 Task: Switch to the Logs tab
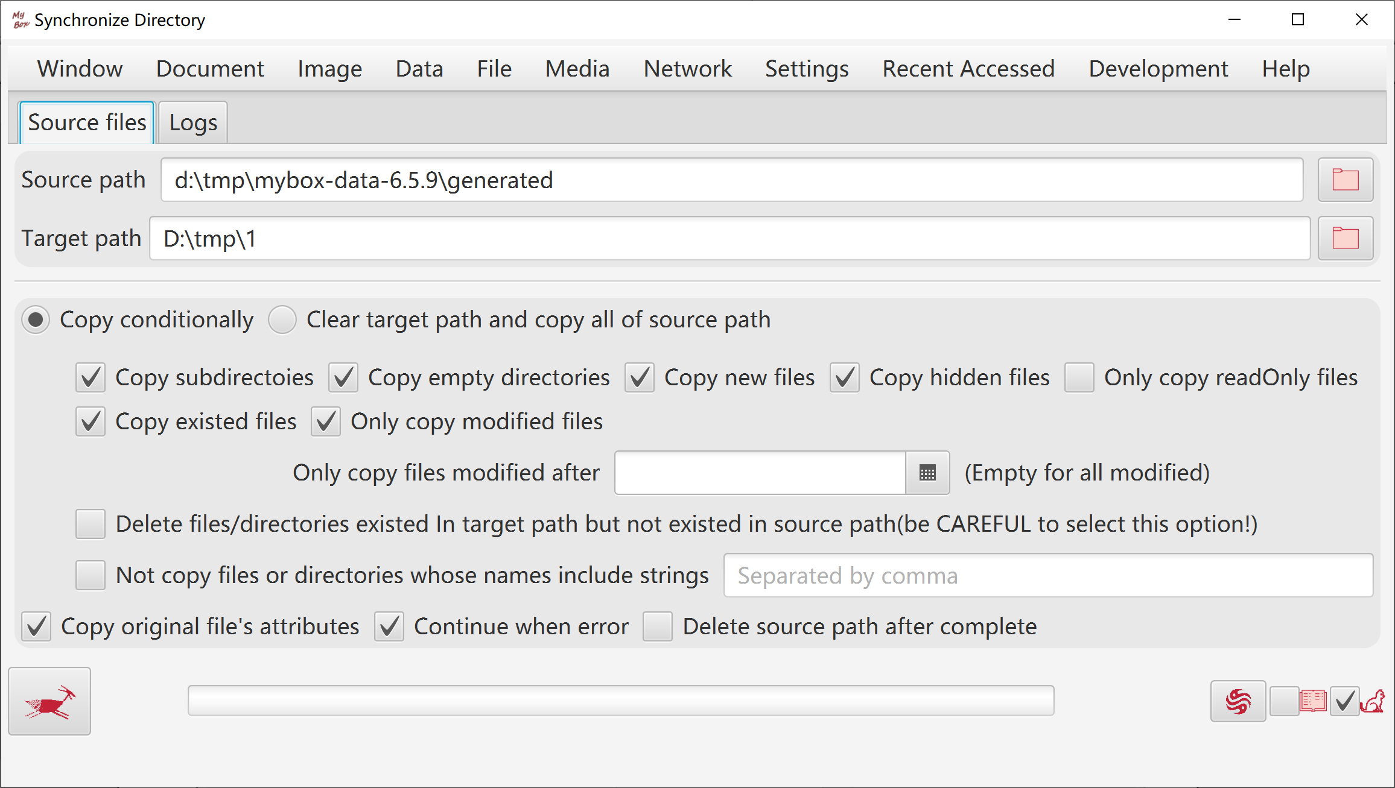click(x=193, y=122)
